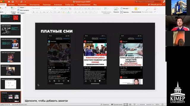Viewport: 190px width, 106px height.
Task: Switch to normal view icon
Action: (126, 105)
